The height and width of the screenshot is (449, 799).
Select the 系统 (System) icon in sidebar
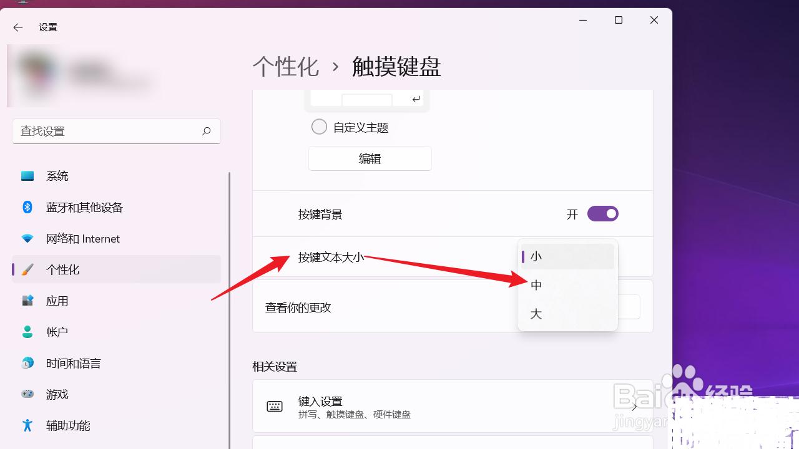coord(27,176)
